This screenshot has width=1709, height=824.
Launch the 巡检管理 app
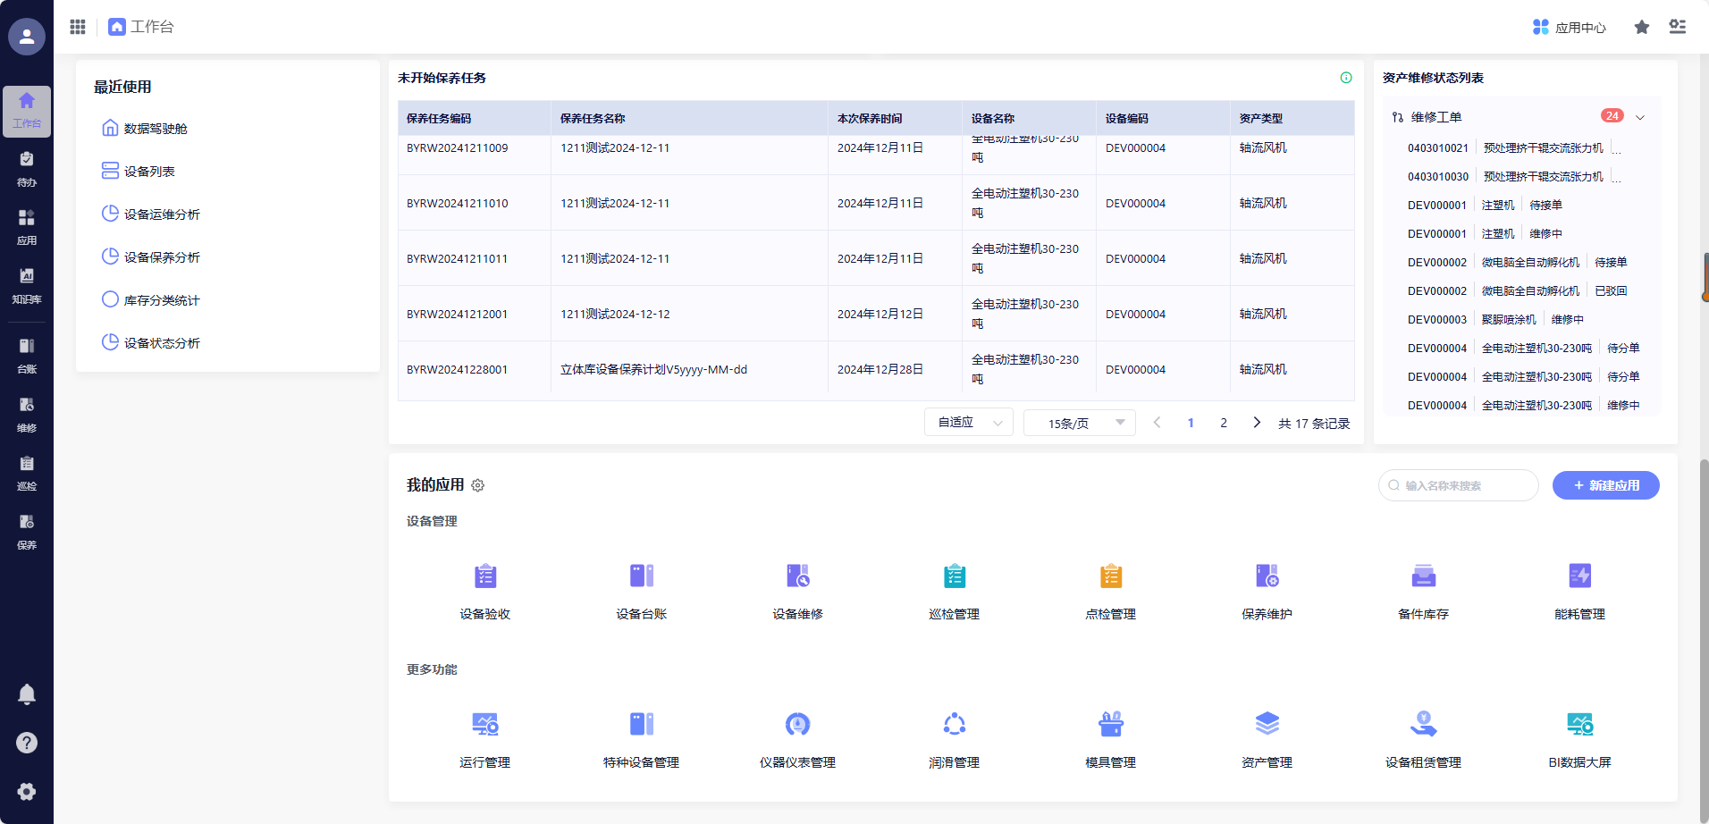point(954,576)
